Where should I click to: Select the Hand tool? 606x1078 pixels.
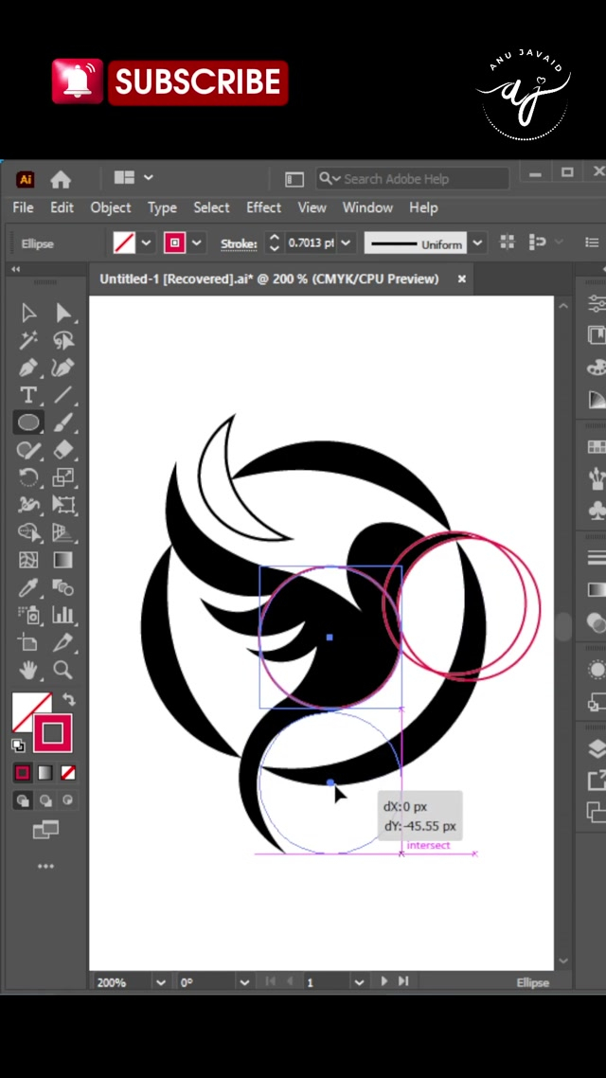coord(28,671)
